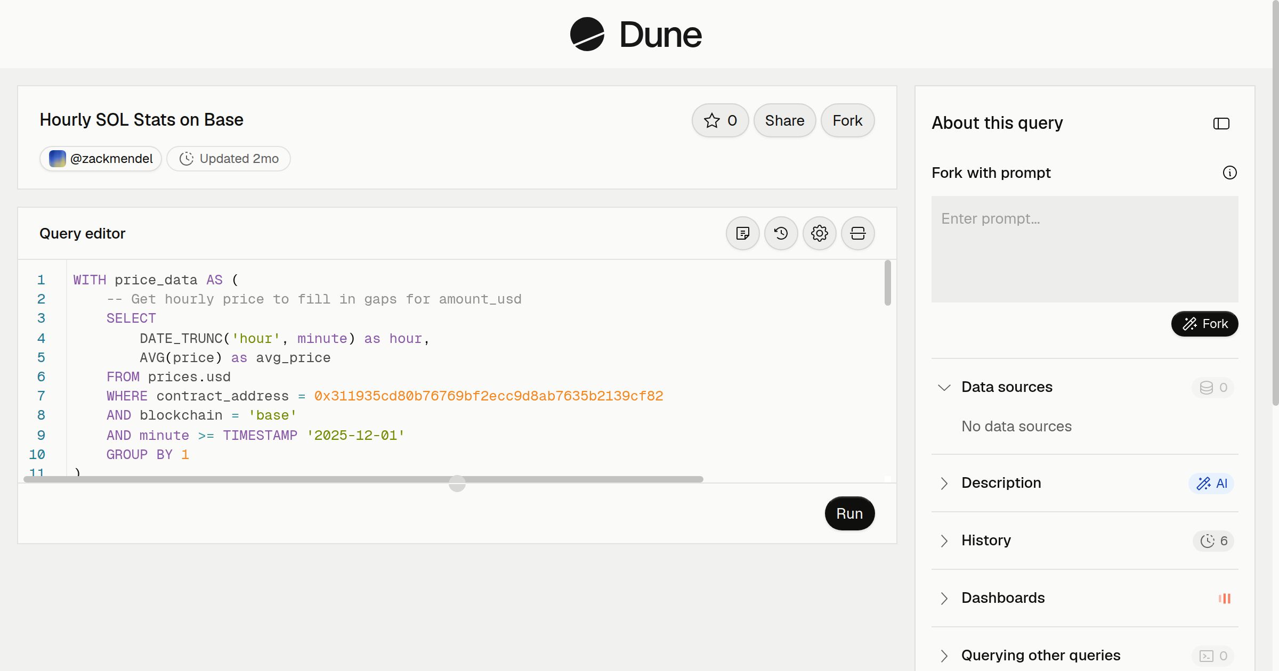
Task: Expand the Dashboards section
Action: coord(944,598)
